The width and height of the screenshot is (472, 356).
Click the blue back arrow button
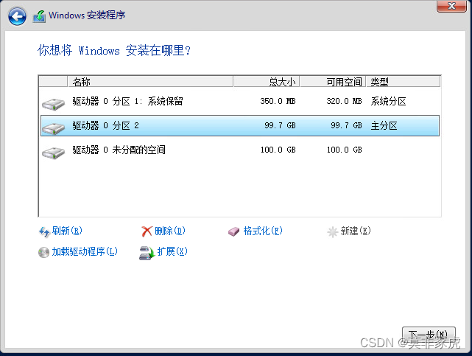[x=17, y=16]
